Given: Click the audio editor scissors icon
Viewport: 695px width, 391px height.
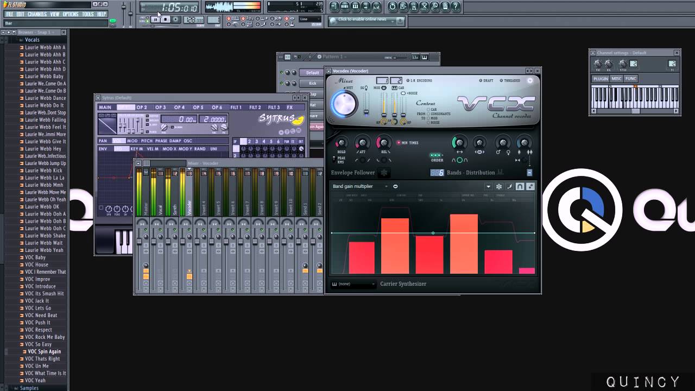Looking at the screenshot, I should point(424,7).
